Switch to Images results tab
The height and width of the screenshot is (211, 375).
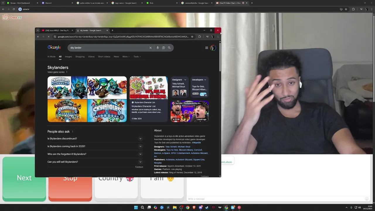[68, 57]
